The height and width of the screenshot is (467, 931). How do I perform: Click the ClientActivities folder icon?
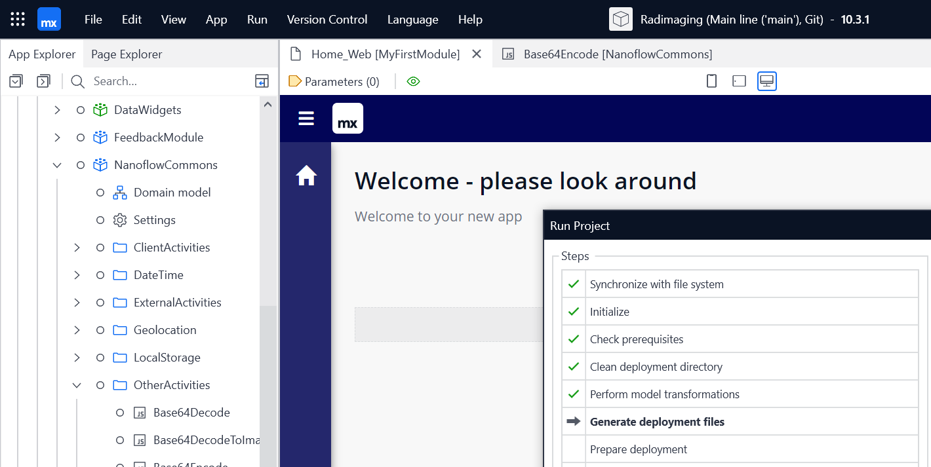pyautogui.click(x=119, y=248)
